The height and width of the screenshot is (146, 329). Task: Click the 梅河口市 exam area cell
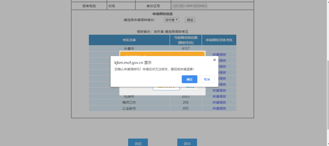coord(129,102)
